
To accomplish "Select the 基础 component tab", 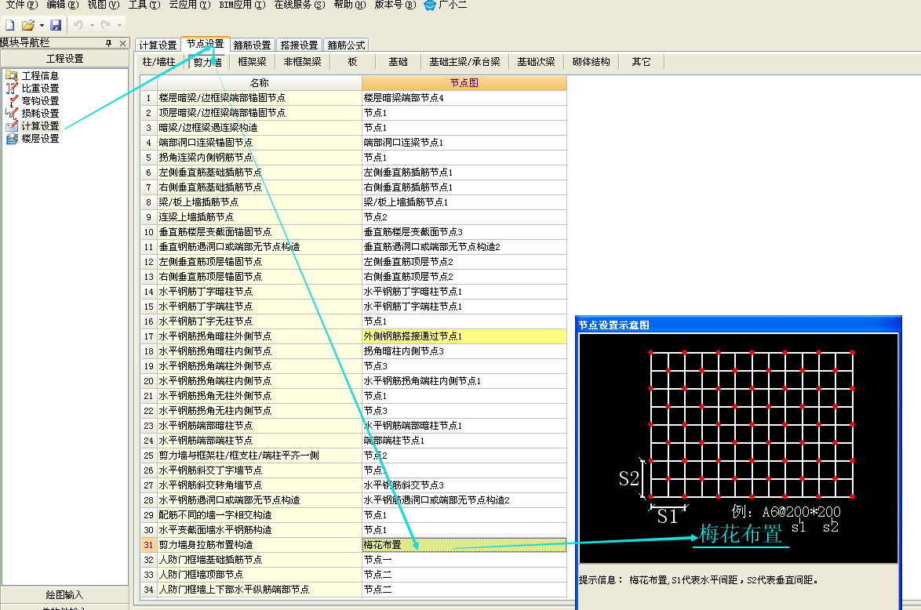I will pos(398,62).
